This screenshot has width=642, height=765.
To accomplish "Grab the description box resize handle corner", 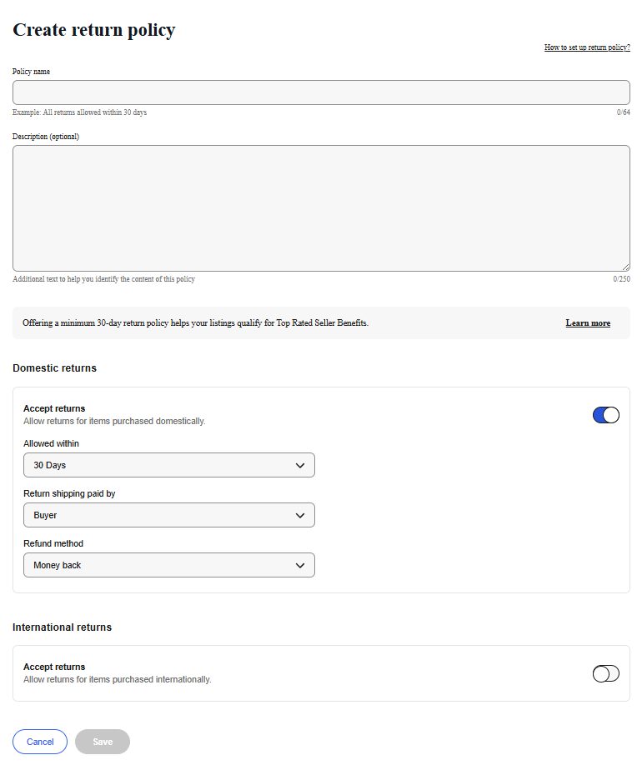I will click(x=626, y=267).
